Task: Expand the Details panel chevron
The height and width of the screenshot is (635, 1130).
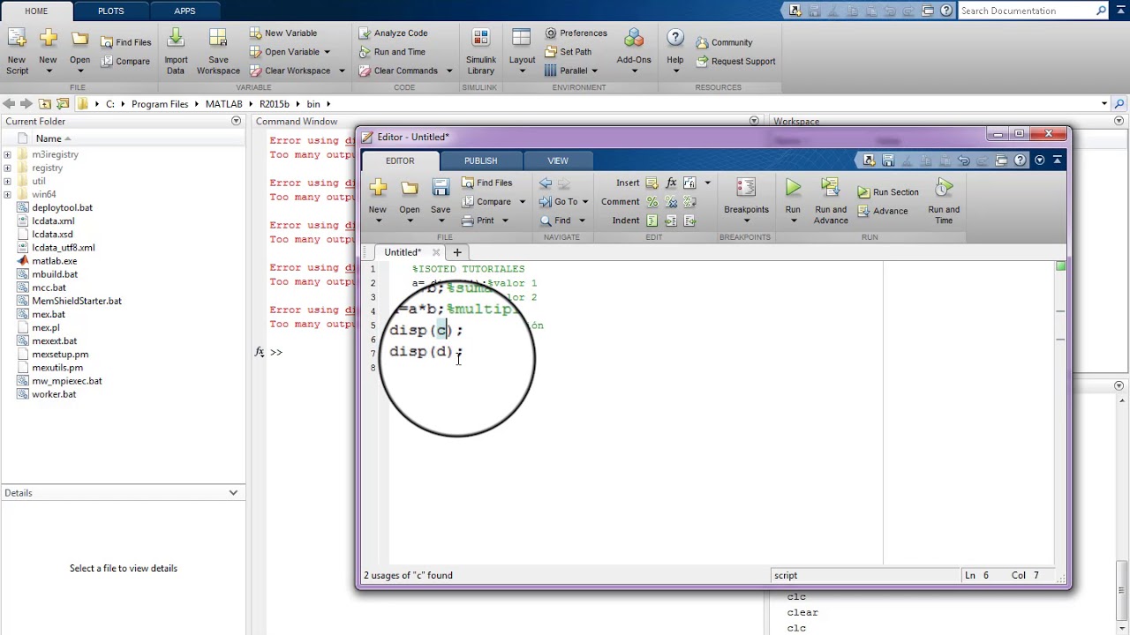Action: (x=233, y=492)
